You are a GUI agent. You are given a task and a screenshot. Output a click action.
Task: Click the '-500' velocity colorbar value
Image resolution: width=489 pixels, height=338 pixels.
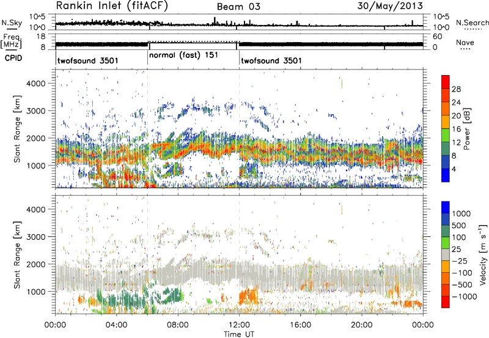(462, 284)
